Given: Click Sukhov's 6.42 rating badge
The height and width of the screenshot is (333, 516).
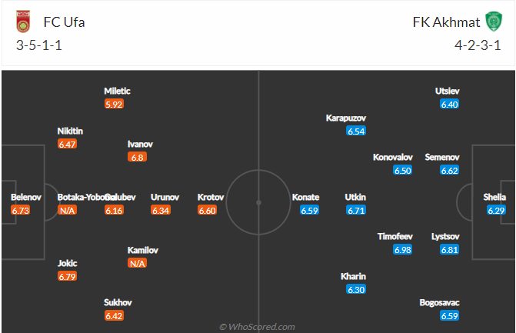Looking at the screenshot, I should (x=114, y=316).
